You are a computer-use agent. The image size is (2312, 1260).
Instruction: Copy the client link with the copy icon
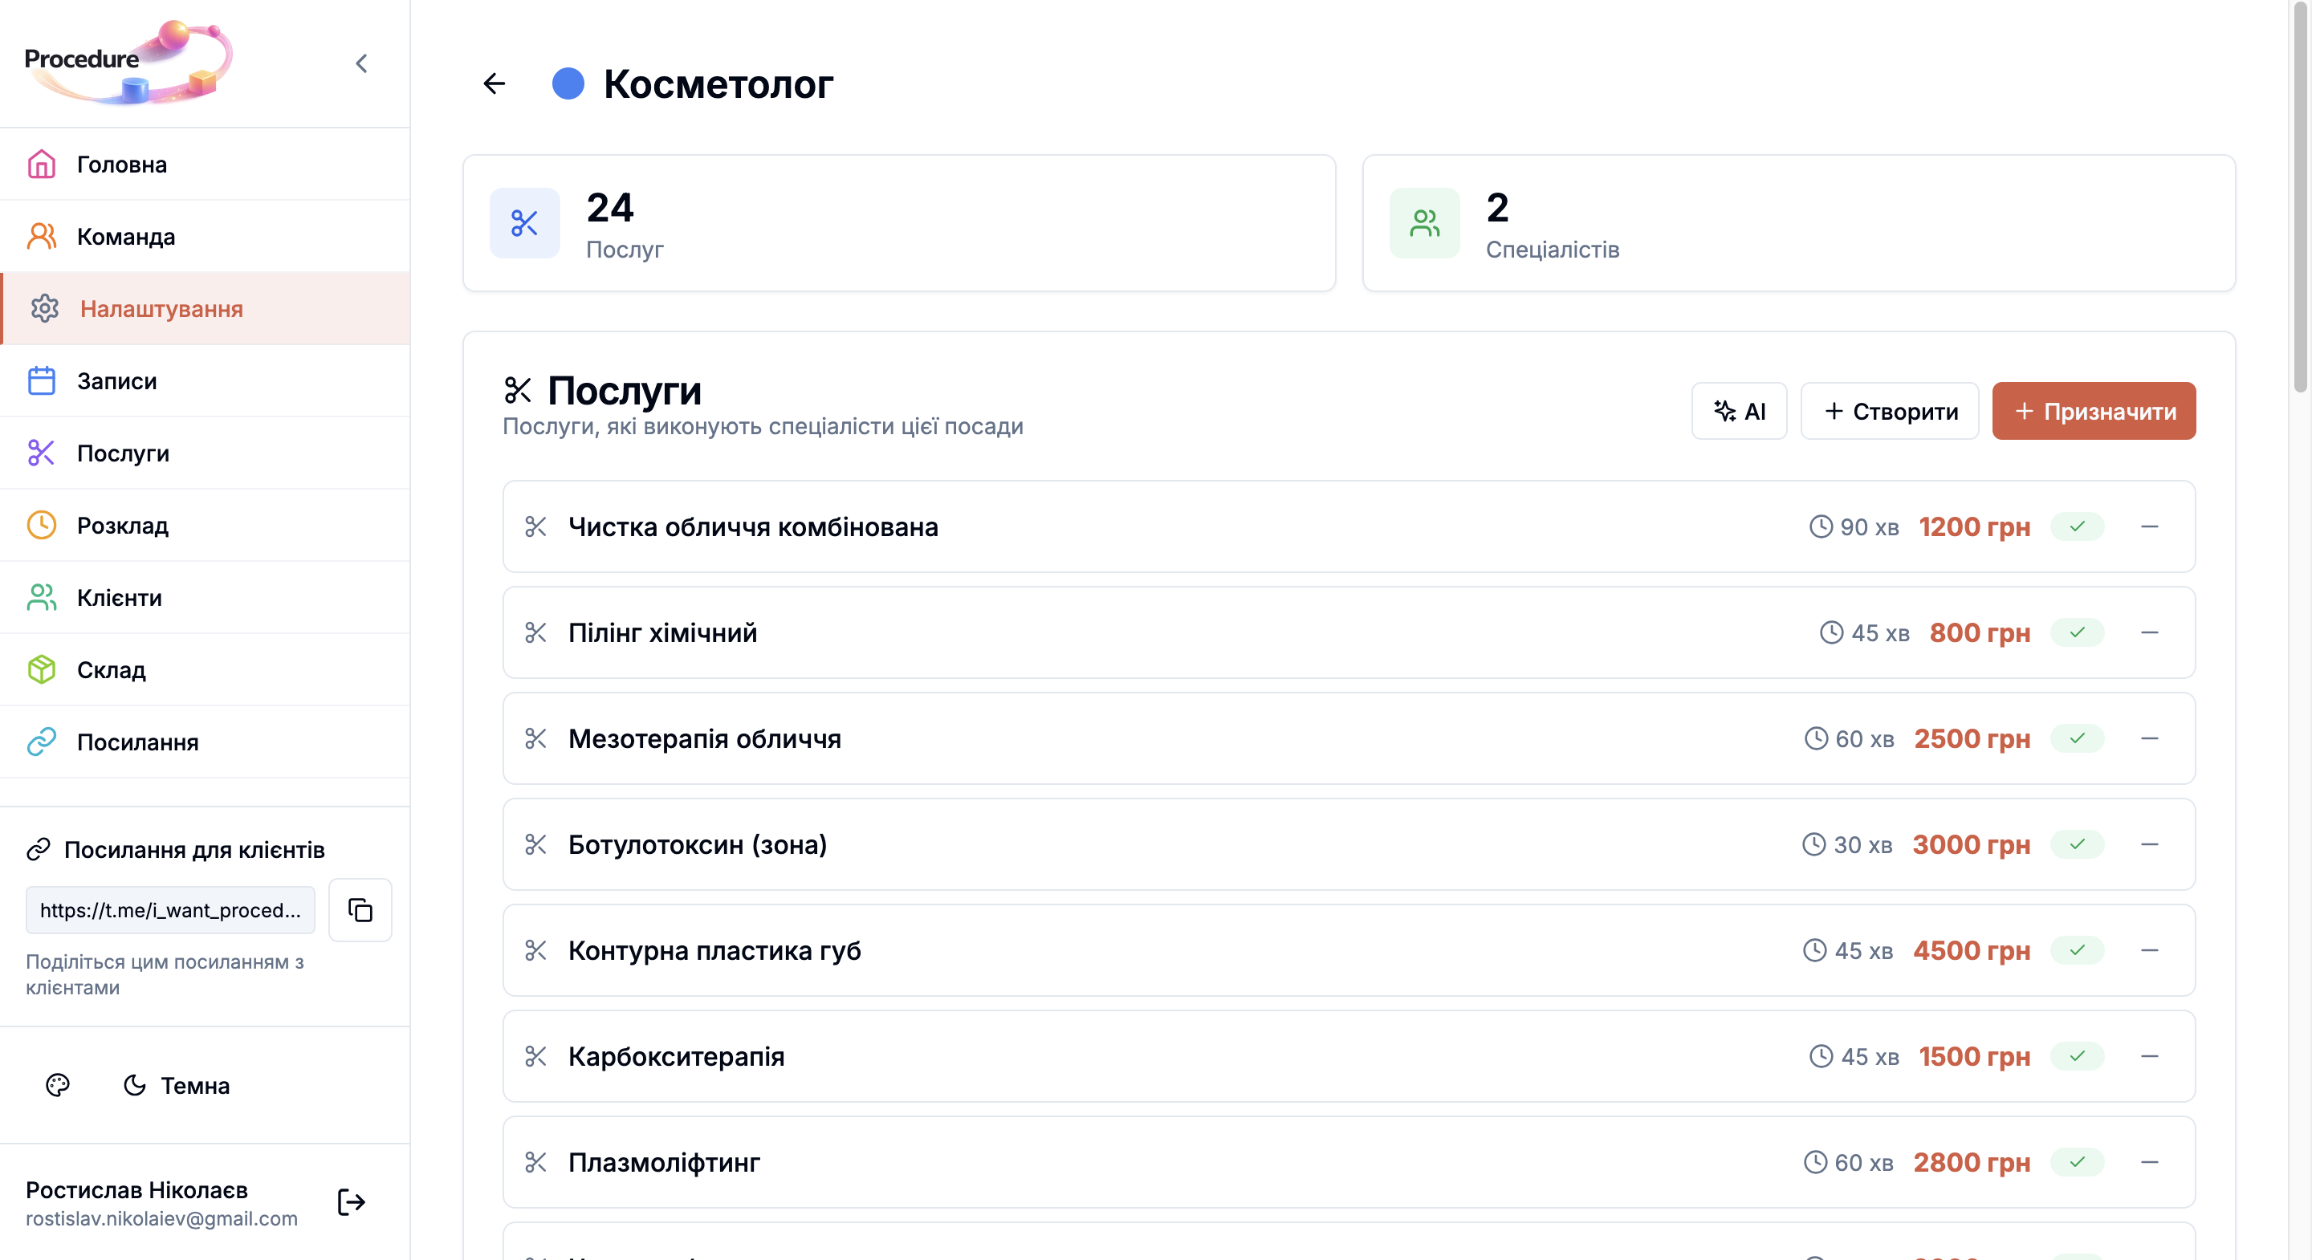pyautogui.click(x=360, y=909)
